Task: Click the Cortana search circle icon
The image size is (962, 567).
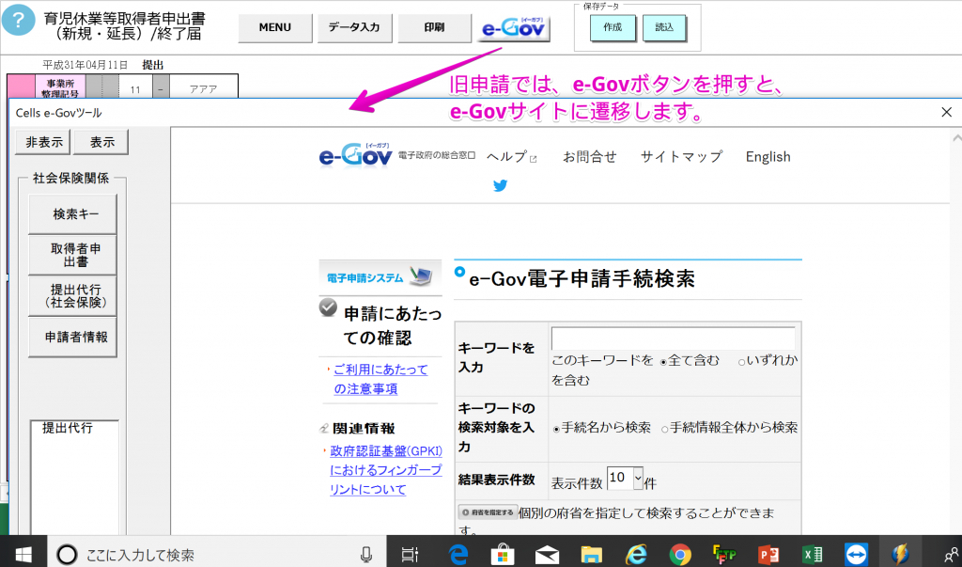Action: [x=67, y=555]
